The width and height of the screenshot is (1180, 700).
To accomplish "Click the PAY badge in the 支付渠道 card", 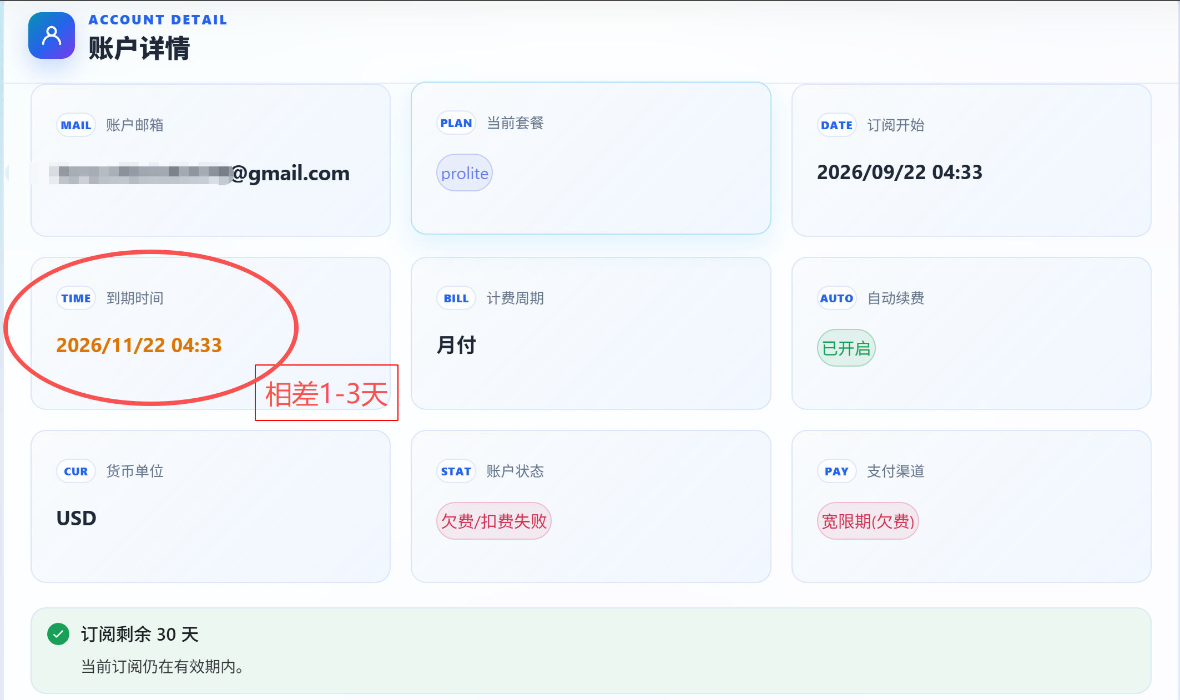I will [836, 471].
